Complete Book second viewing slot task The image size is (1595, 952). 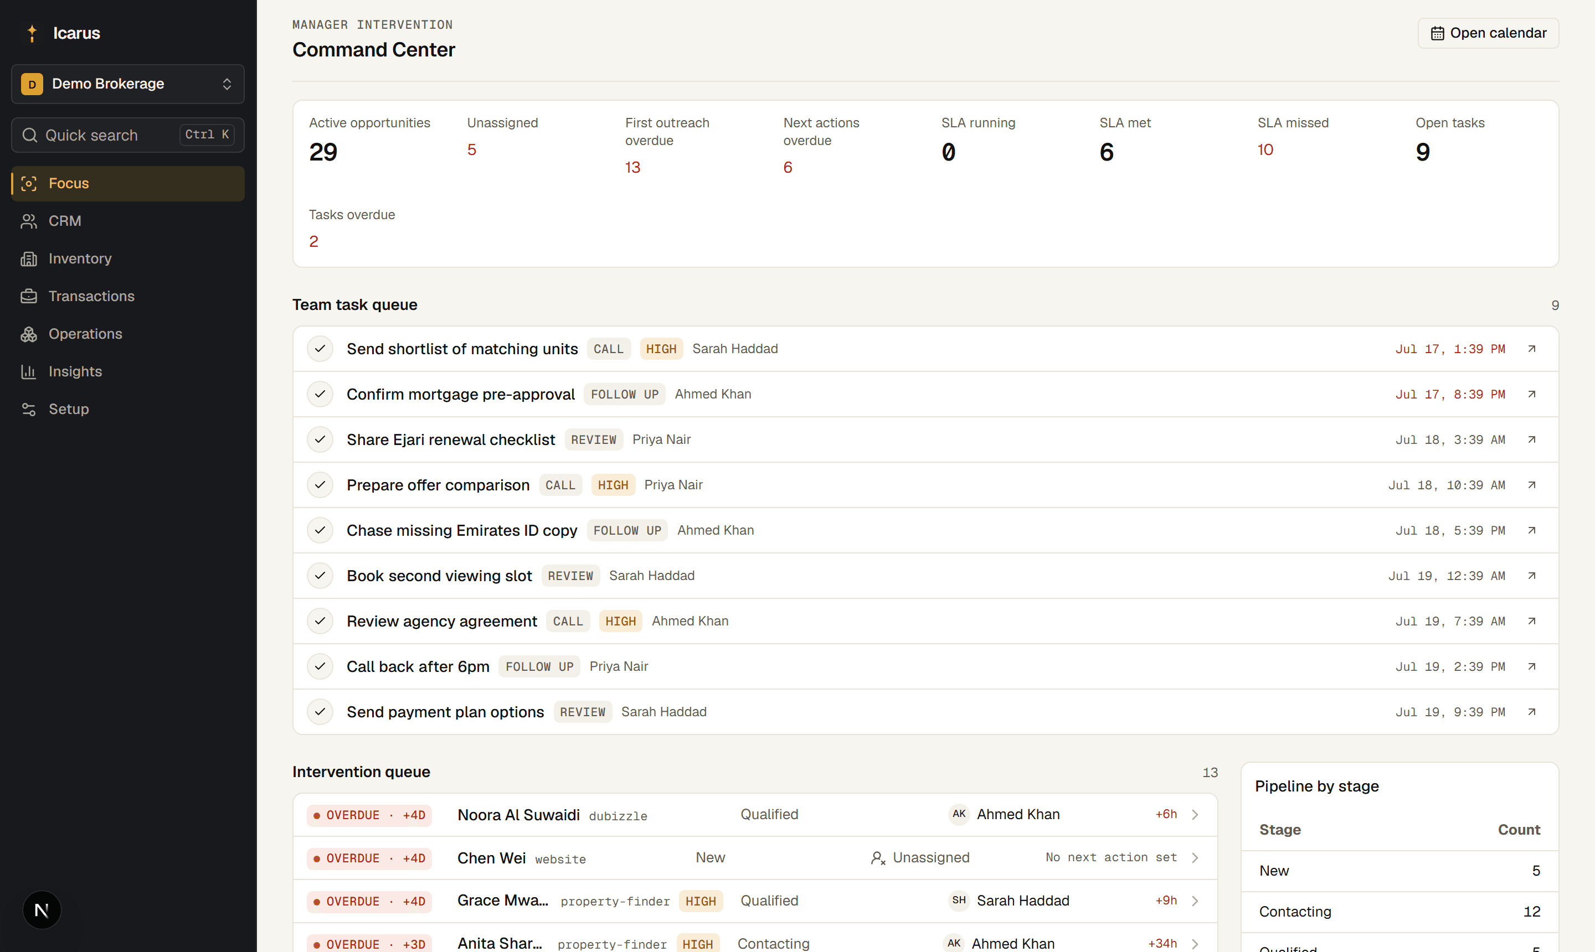pos(320,576)
